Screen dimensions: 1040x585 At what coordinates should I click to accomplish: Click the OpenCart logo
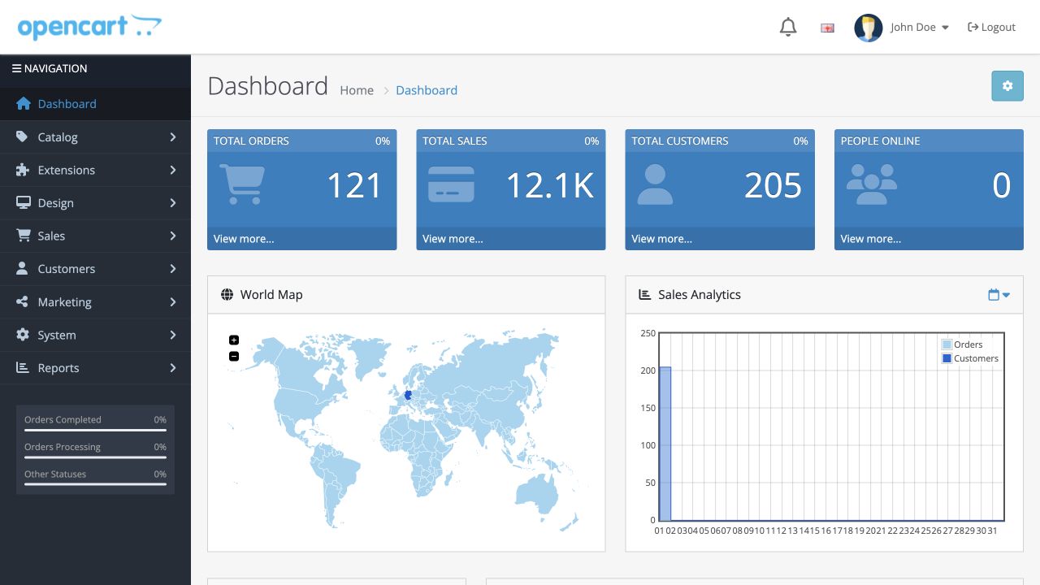click(x=89, y=27)
